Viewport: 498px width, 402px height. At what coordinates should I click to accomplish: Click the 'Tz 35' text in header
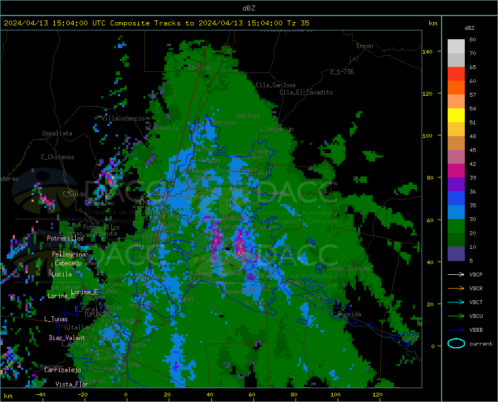(x=298, y=23)
